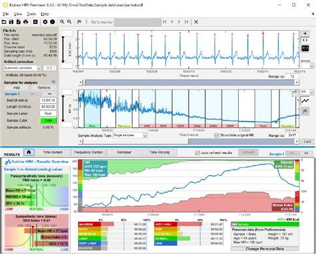
Task: Select the Recovery sample label in RR plot
Action: coord(287,126)
